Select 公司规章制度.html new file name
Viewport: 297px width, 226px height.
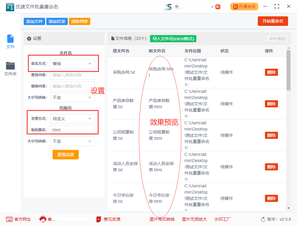(159, 135)
